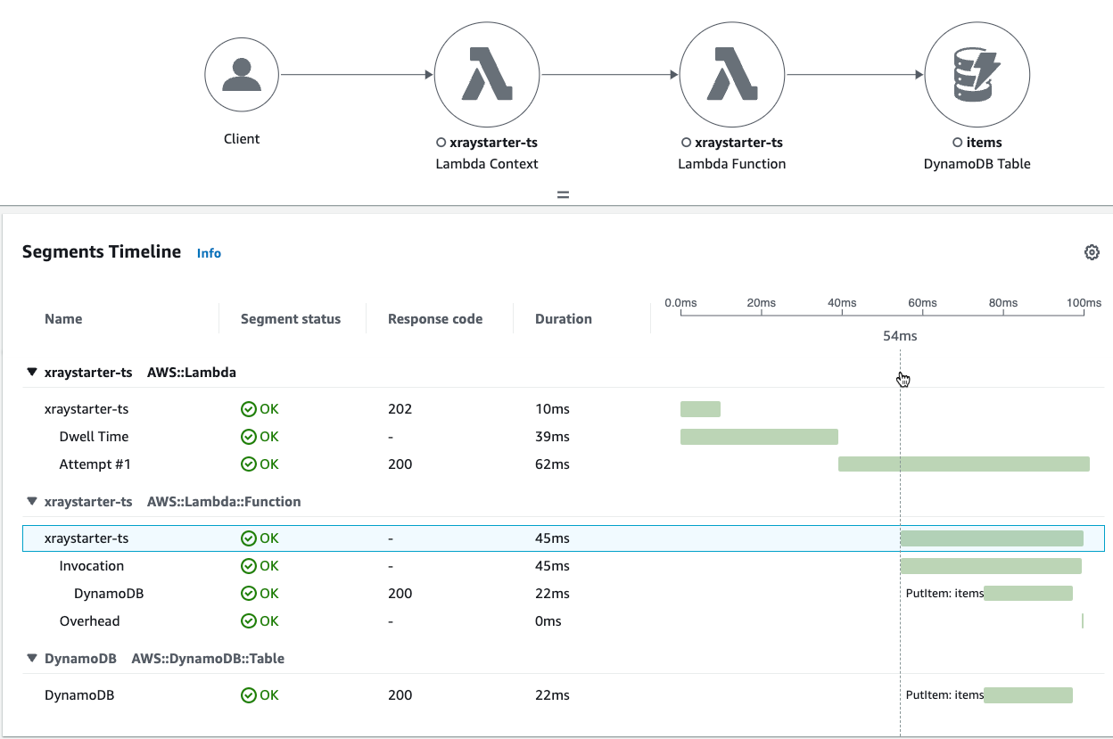This screenshot has height=739, width=1113.
Task: Select the items DynamoDB Table node
Action: click(977, 75)
